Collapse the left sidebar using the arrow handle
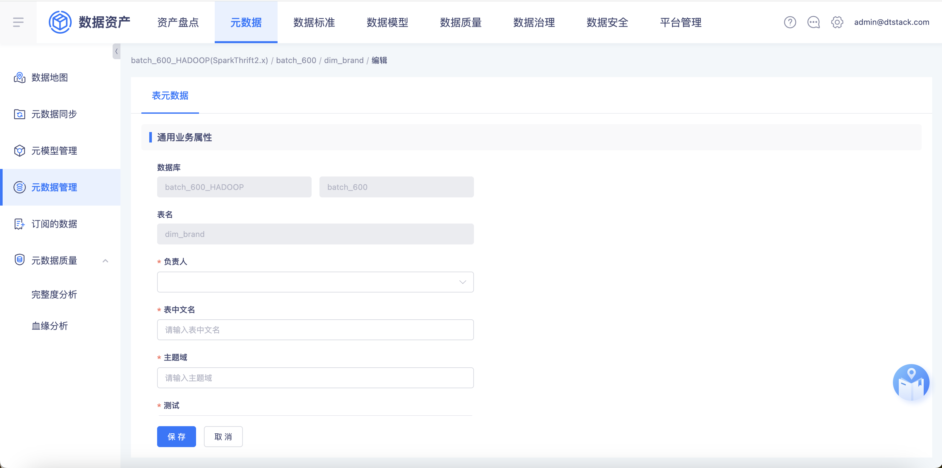Screen dimensions: 942x468 (116, 51)
